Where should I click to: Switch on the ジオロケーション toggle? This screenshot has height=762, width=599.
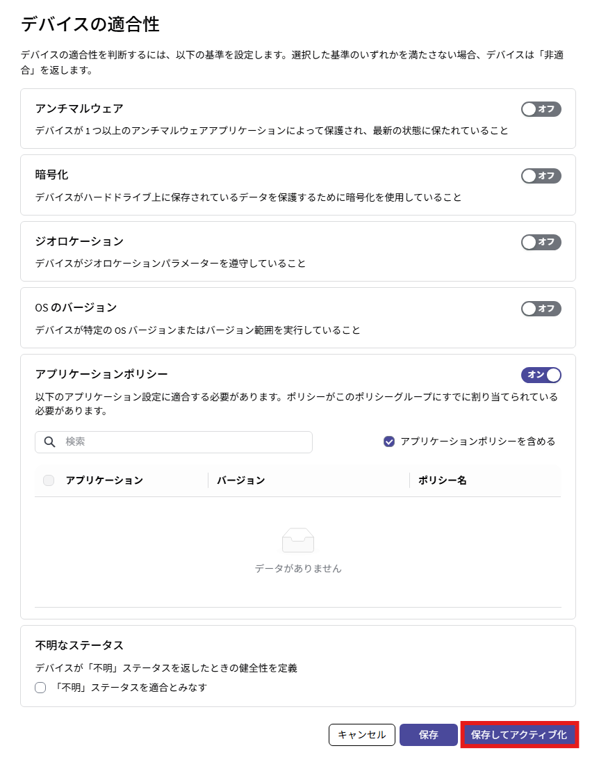tap(541, 242)
